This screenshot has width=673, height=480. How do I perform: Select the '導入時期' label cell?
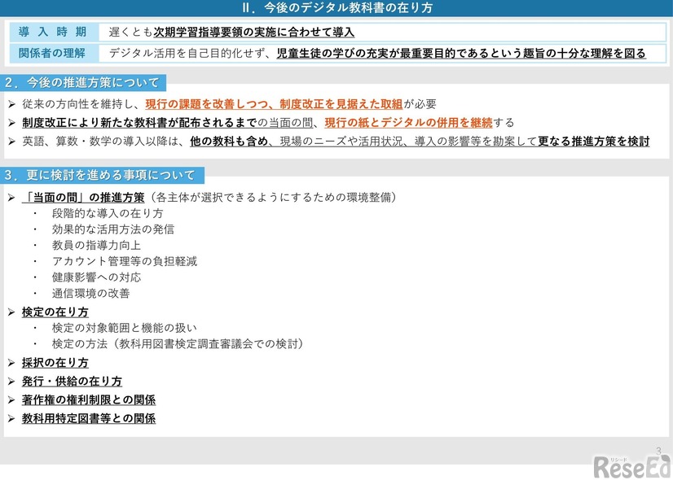click(x=53, y=33)
